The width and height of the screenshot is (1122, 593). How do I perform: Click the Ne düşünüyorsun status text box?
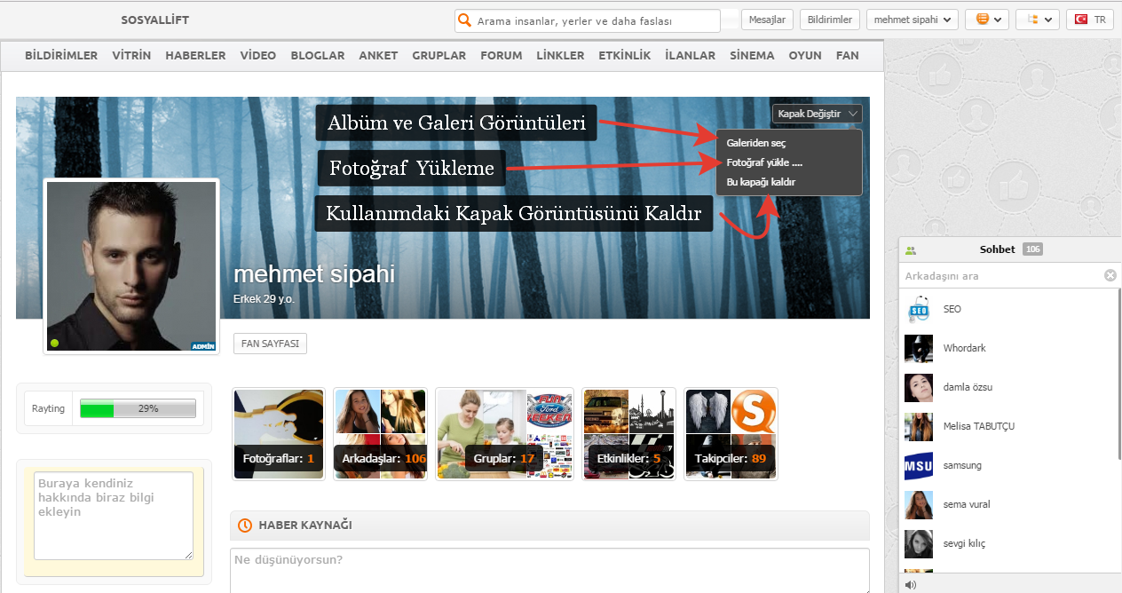(549, 570)
